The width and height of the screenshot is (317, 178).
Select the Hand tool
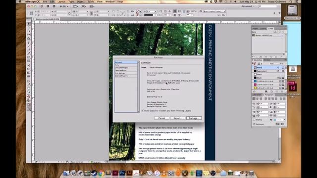(x=29, y=88)
